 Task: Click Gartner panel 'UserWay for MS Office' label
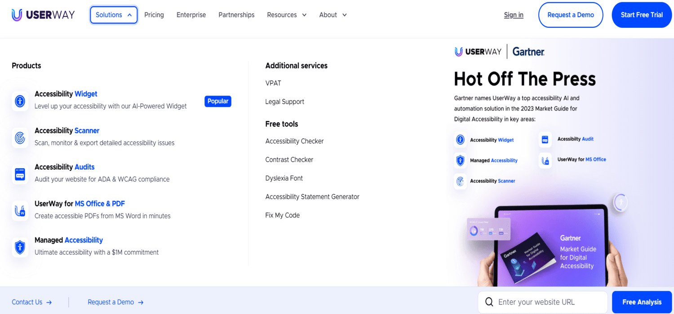(x=582, y=159)
